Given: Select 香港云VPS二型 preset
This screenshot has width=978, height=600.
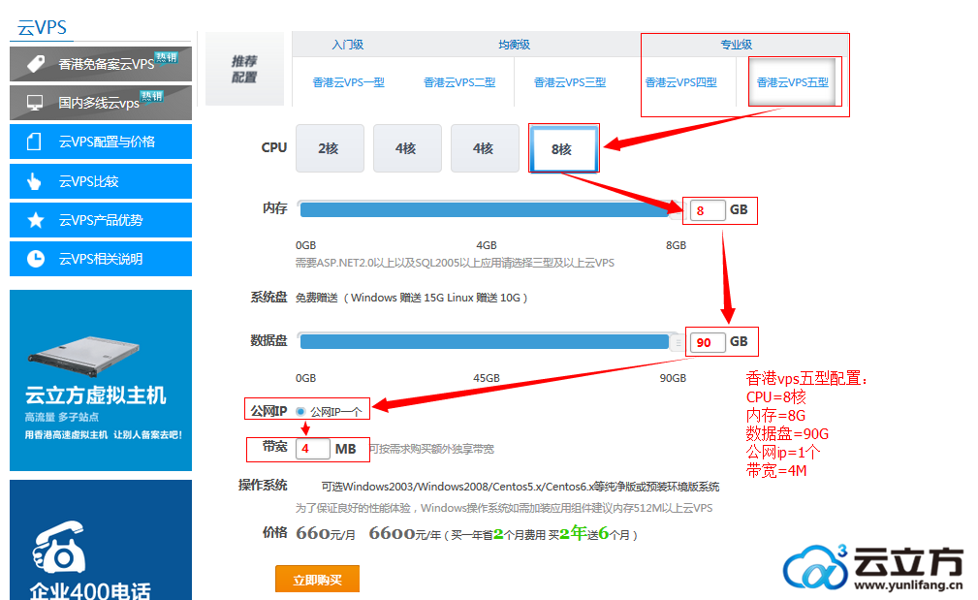Looking at the screenshot, I should pos(459,82).
